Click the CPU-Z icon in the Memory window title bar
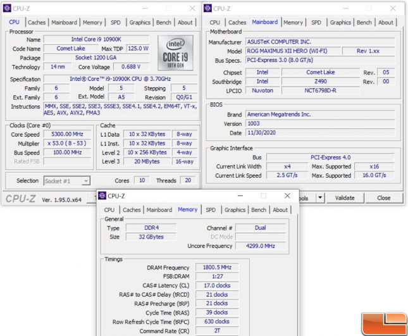This screenshot has height=336, width=408. pyautogui.click(x=102, y=196)
